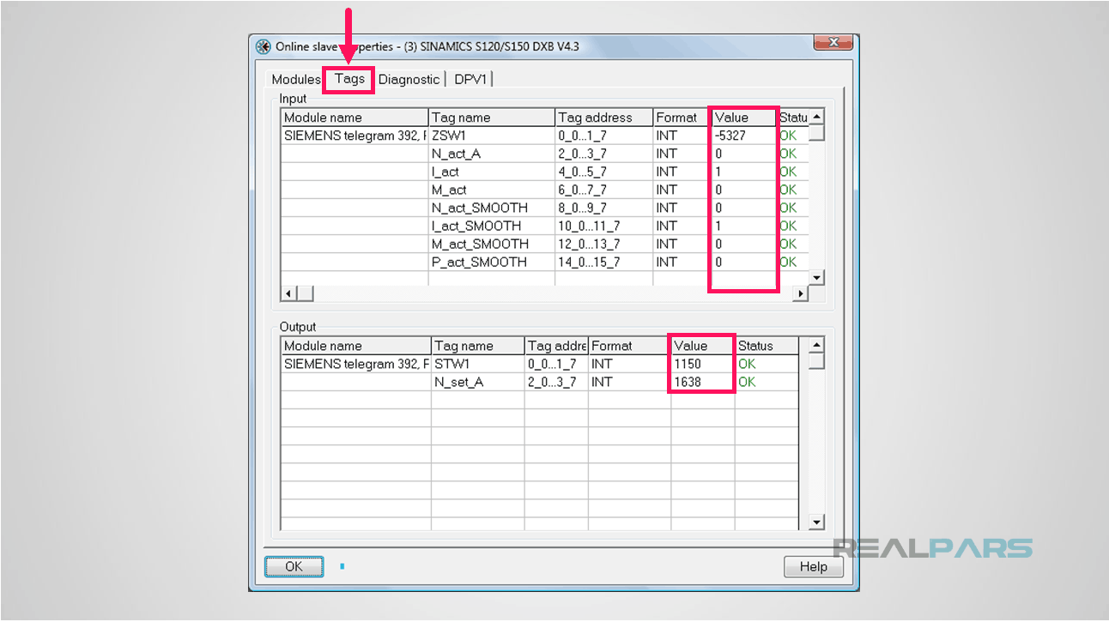Click the Input table's Tag address header
The image size is (1109, 622).
click(x=603, y=118)
